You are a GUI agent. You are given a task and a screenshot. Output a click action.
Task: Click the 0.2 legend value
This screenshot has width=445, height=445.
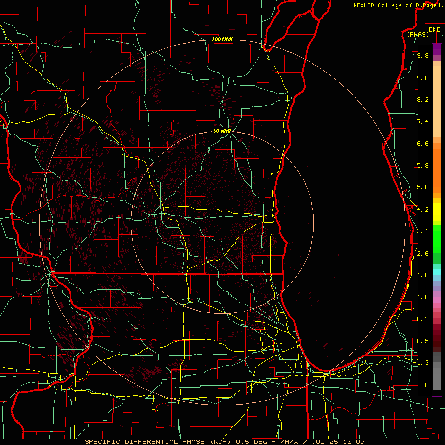(423, 319)
